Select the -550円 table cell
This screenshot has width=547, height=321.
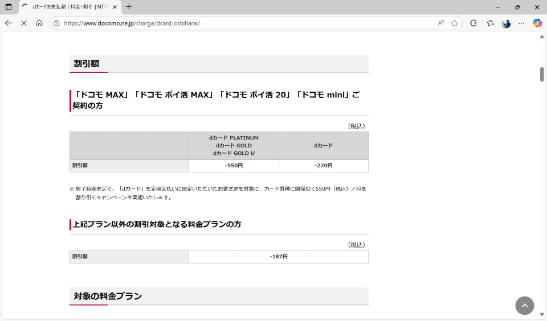tap(234, 166)
